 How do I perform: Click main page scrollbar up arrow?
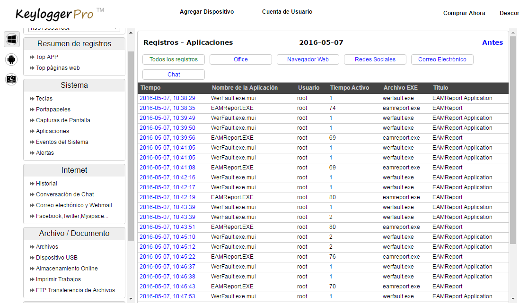[513, 33]
